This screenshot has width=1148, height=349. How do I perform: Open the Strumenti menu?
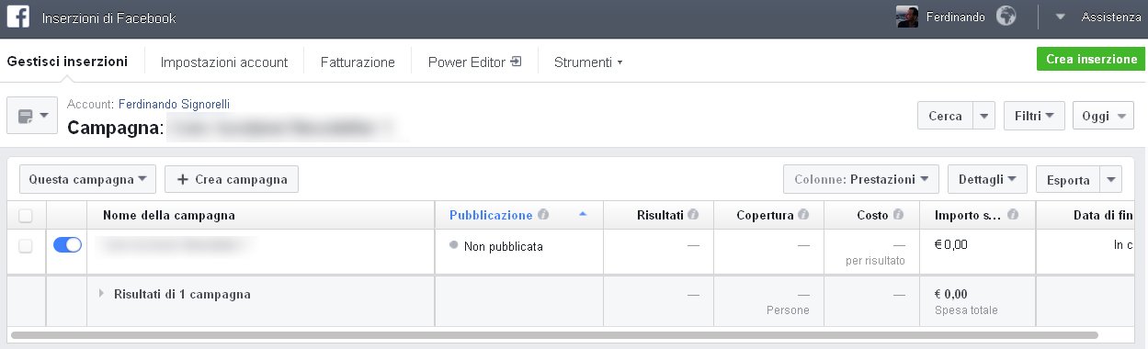[x=588, y=62]
